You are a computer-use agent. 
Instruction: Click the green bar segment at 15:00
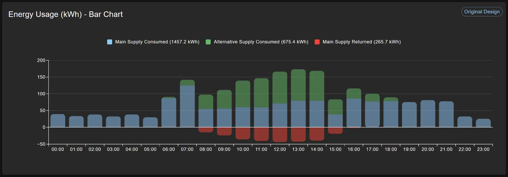[335, 107]
